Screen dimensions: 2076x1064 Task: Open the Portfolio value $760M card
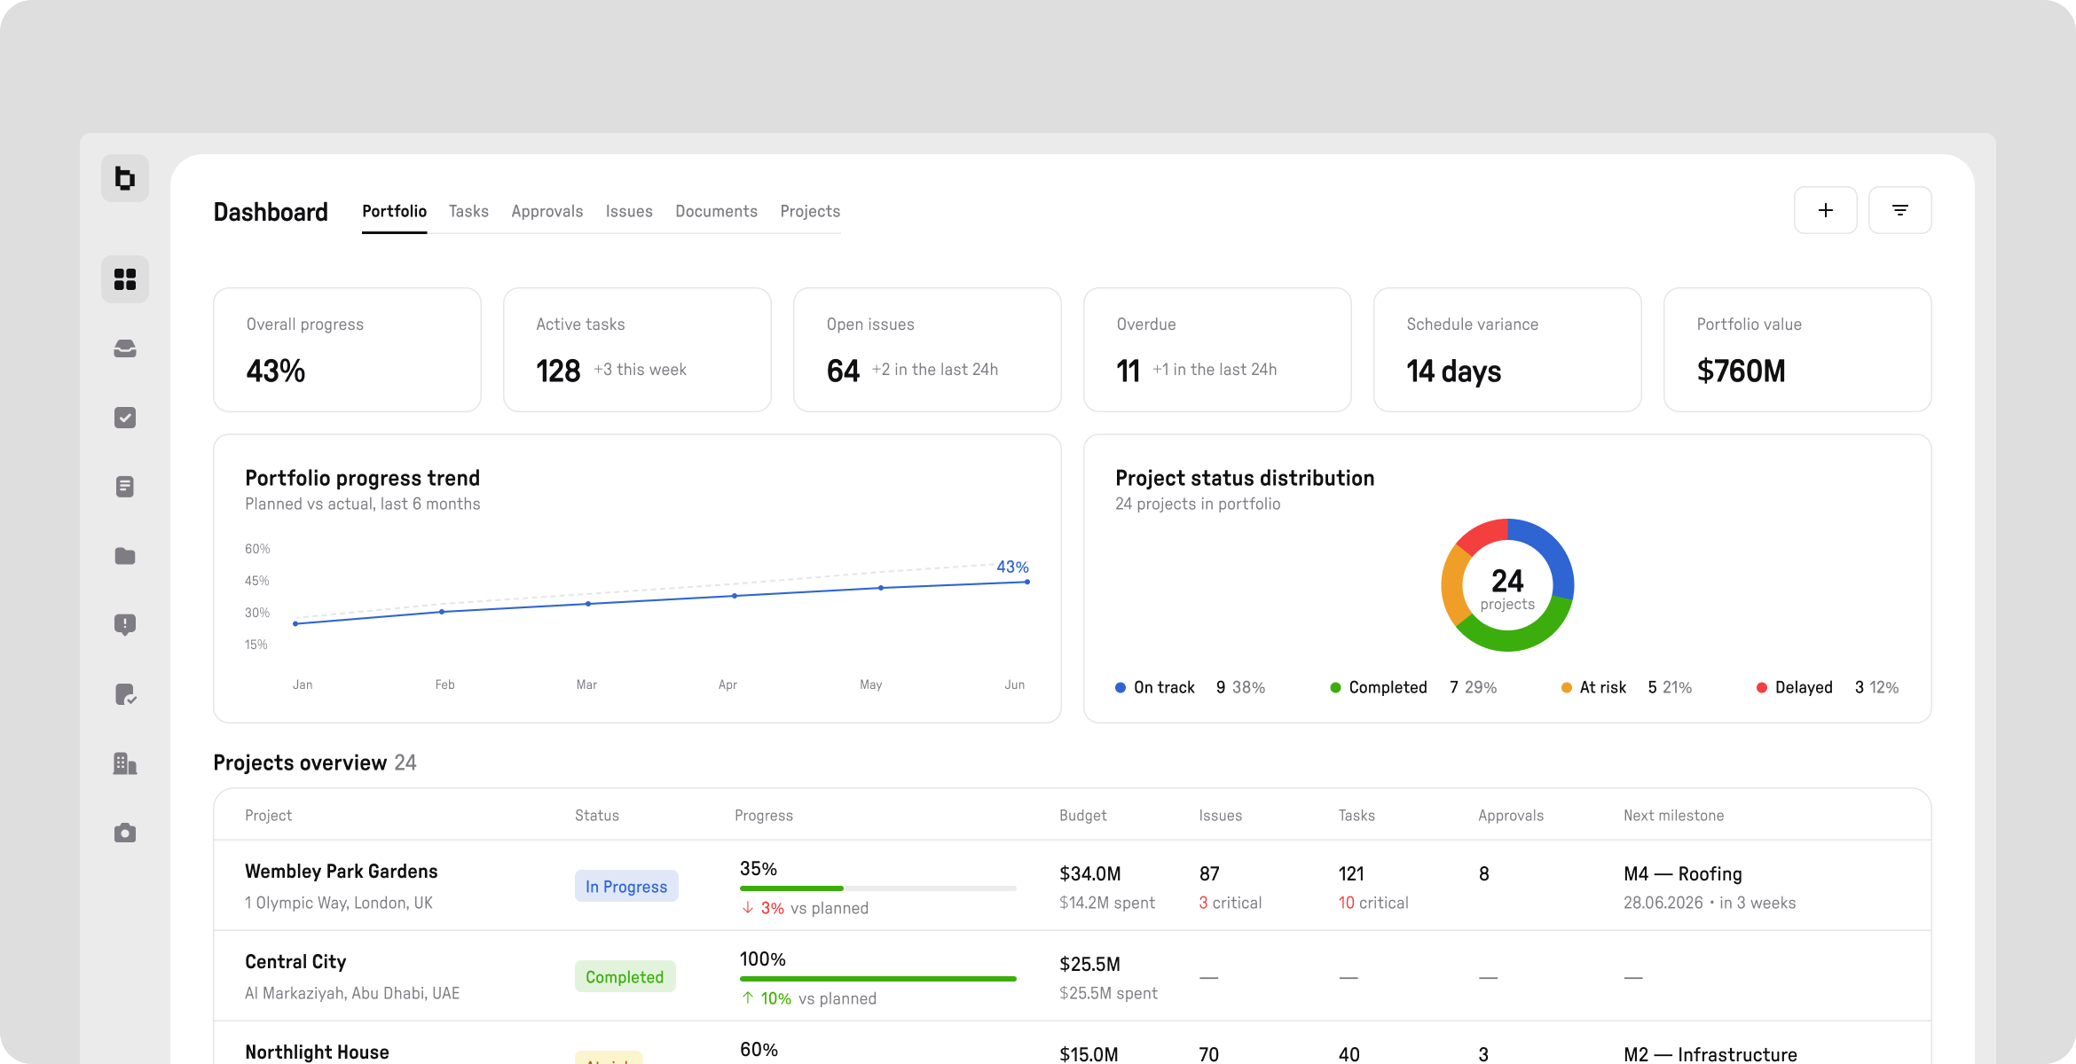pos(1797,349)
